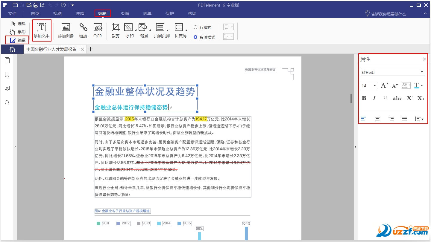Image resolution: width=431 pixels, height=242 pixels.
Task: Center align text in properties
Action: coord(377,119)
